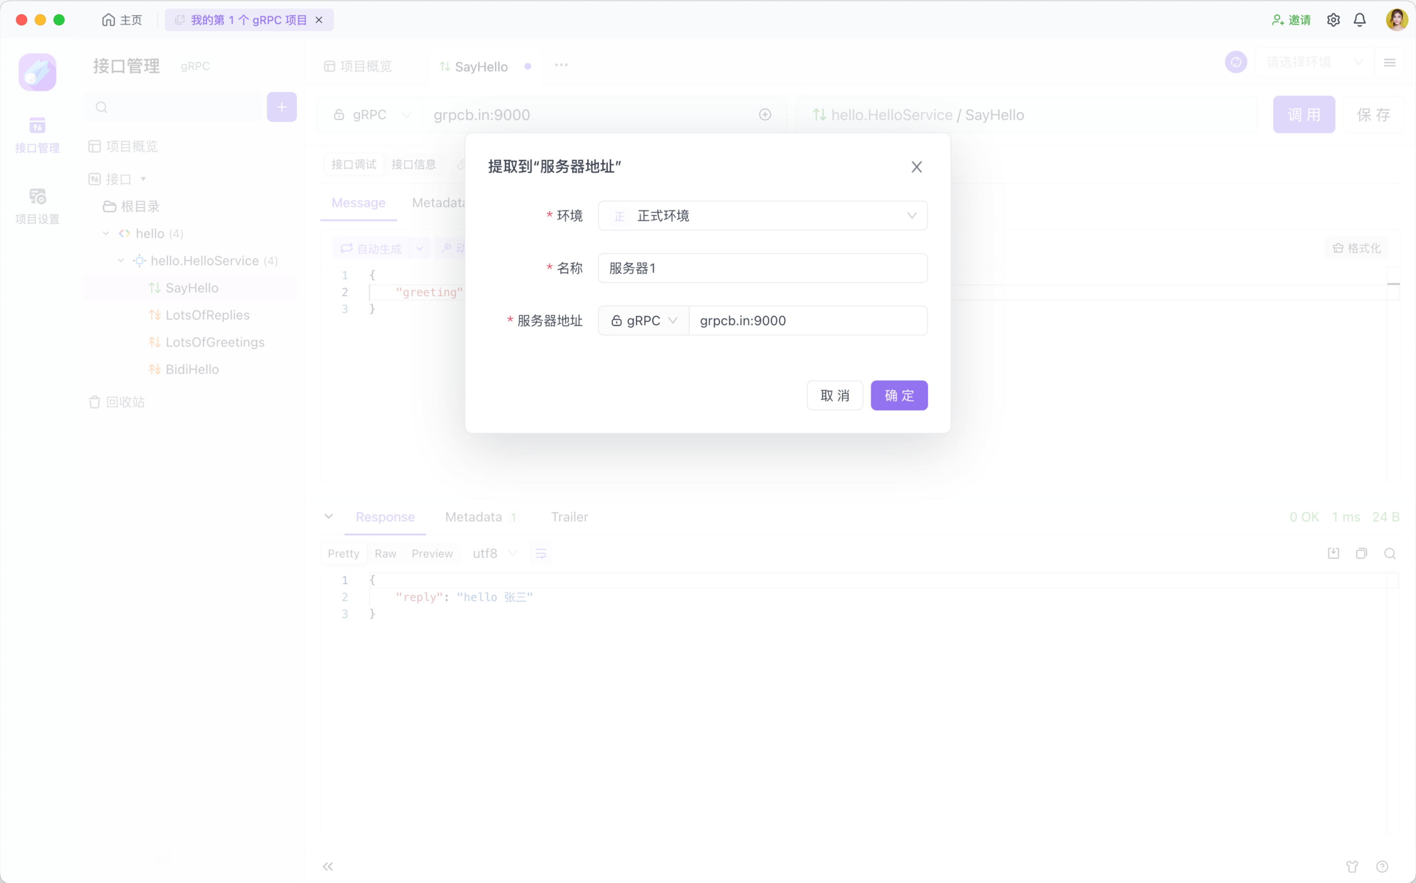Image resolution: width=1416 pixels, height=883 pixels.
Task: Click the collapse sidebar double-arrow icon
Action: (328, 867)
